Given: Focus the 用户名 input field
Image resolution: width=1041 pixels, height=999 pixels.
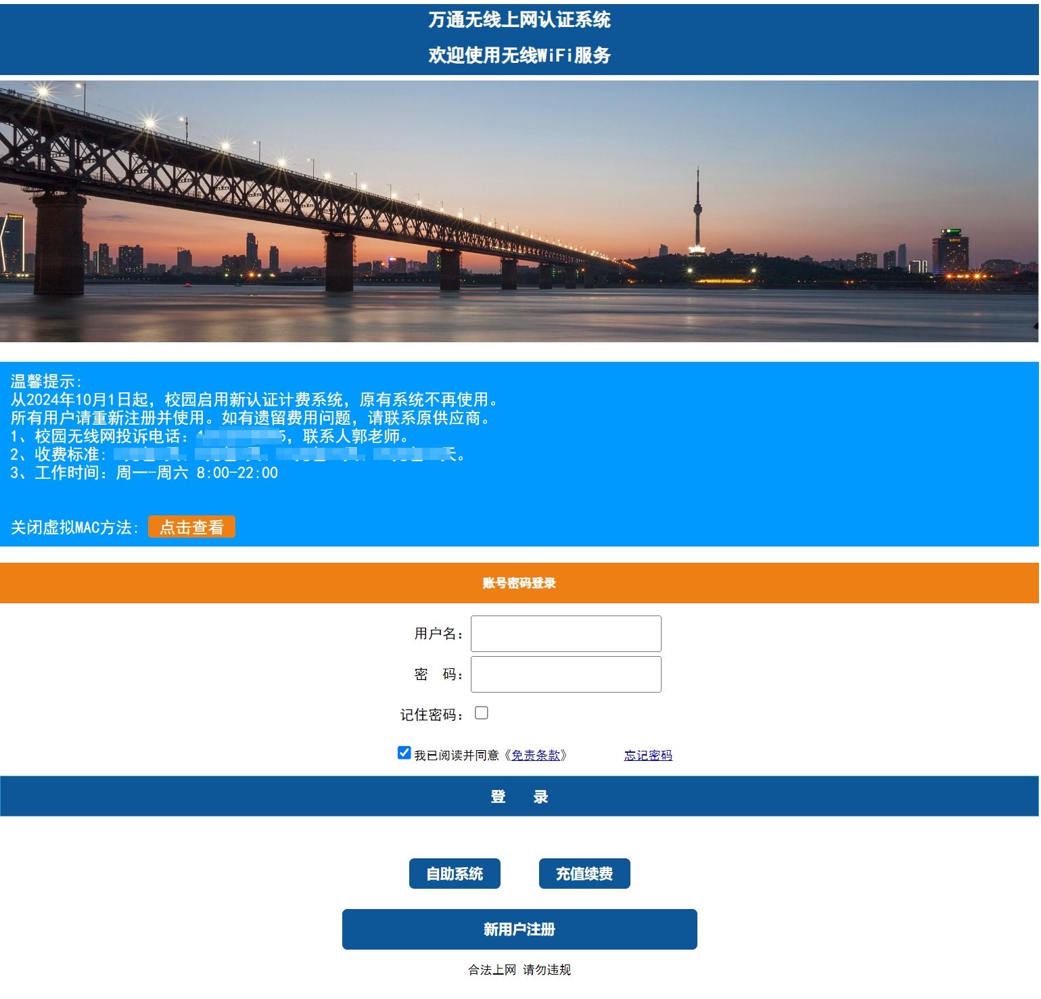Looking at the screenshot, I should [565, 634].
